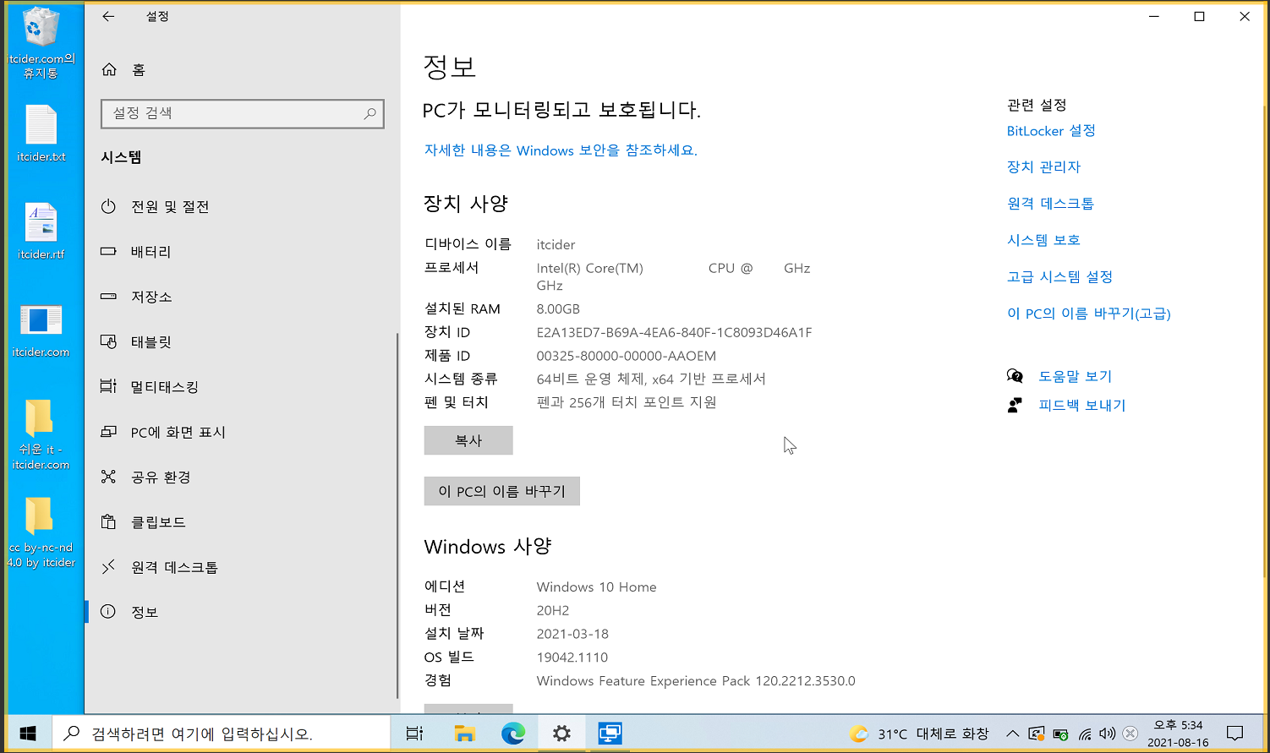
Task: Open the BitLocker 설정 link
Action: [1051, 131]
